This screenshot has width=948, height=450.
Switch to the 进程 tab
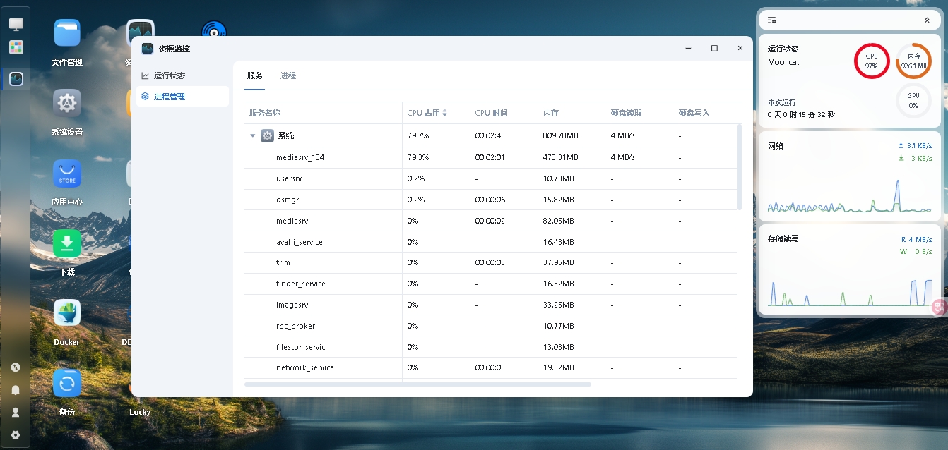288,75
